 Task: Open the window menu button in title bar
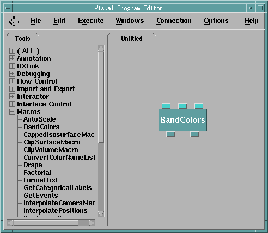coord(8,8)
